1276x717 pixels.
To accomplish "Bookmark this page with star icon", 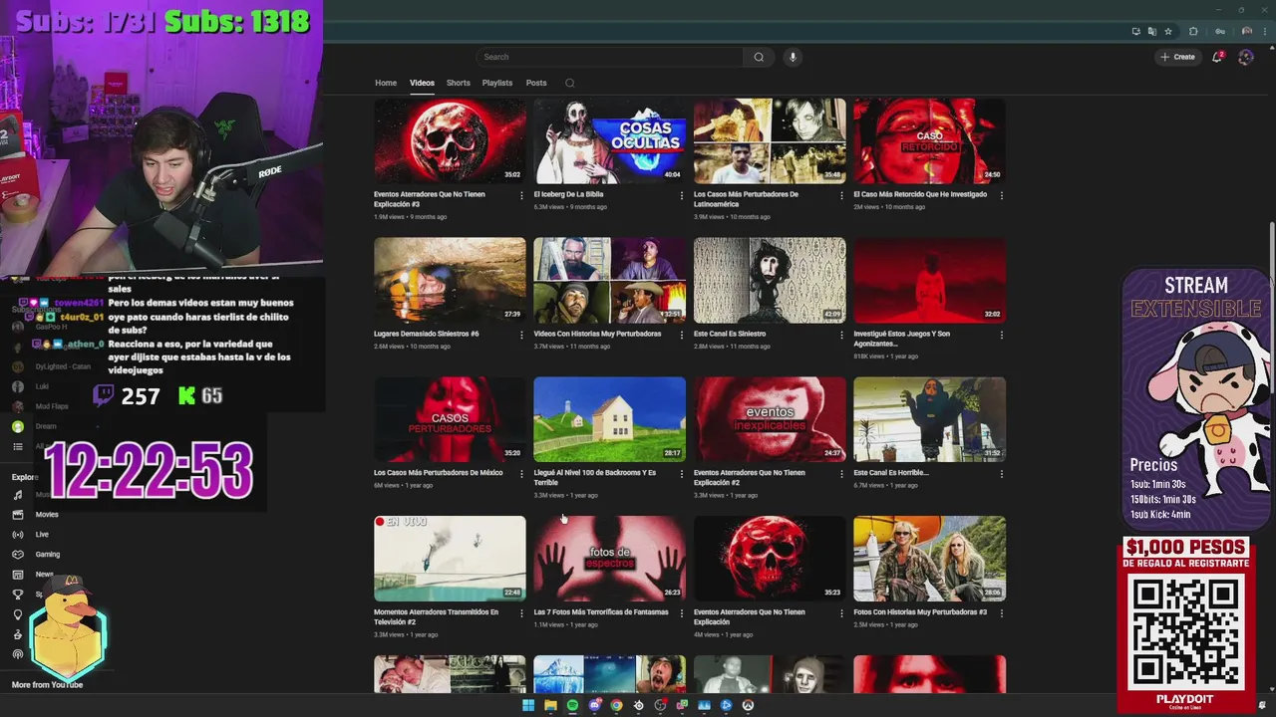I will [x=1168, y=31].
